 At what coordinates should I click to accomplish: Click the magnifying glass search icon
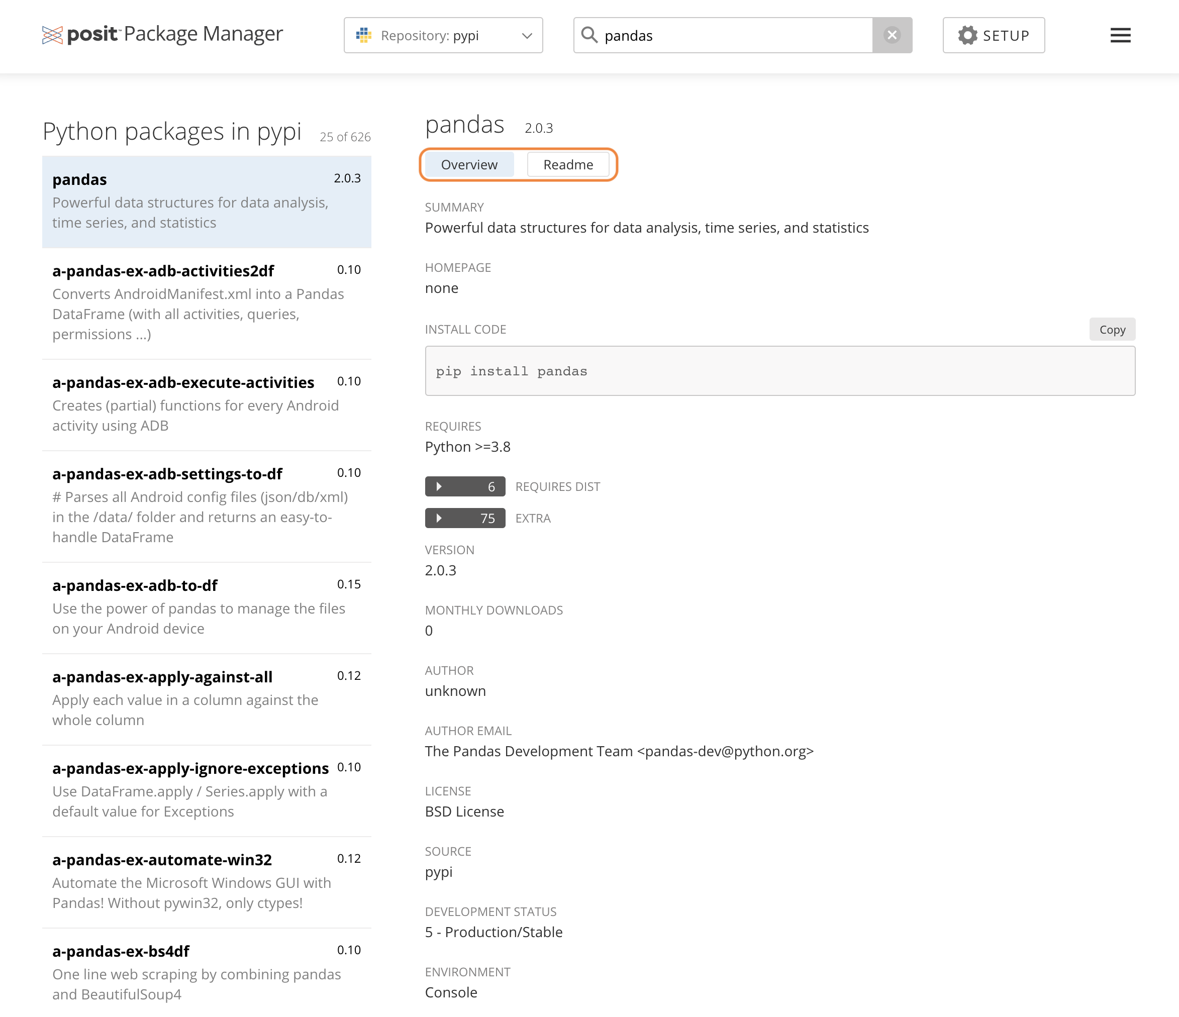(591, 35)
